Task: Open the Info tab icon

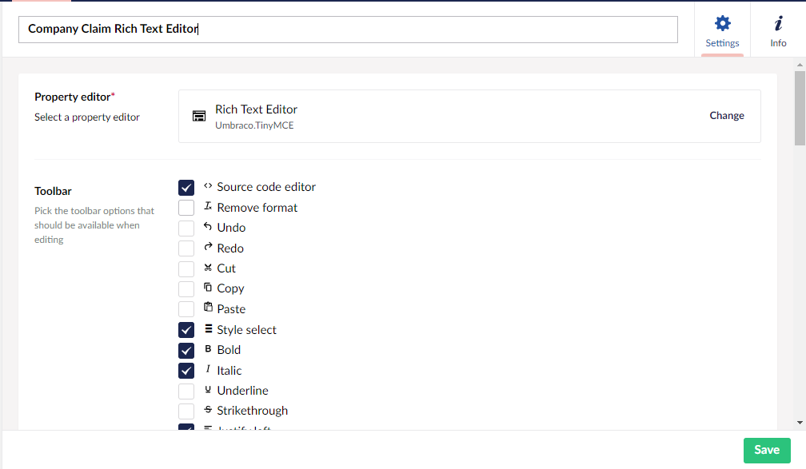Action: [778, 23]
